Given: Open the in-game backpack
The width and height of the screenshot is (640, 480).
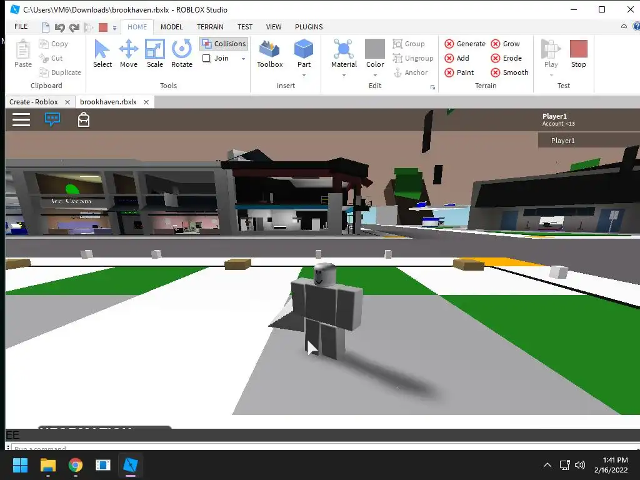Looking at the screenshot, I should point(84,119).
